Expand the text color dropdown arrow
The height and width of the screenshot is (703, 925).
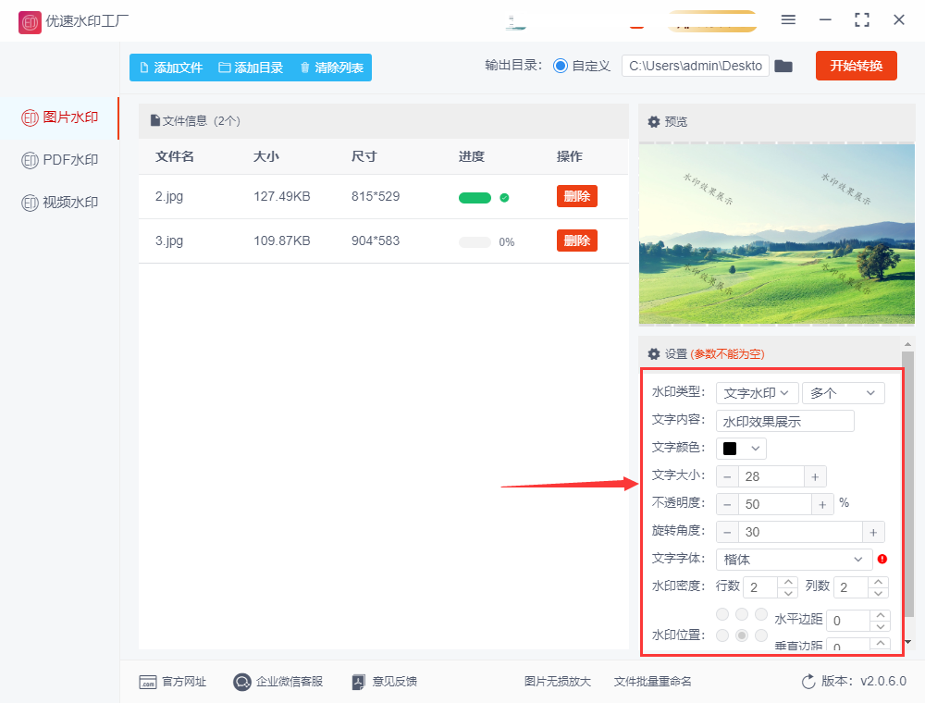pos(755,449)
